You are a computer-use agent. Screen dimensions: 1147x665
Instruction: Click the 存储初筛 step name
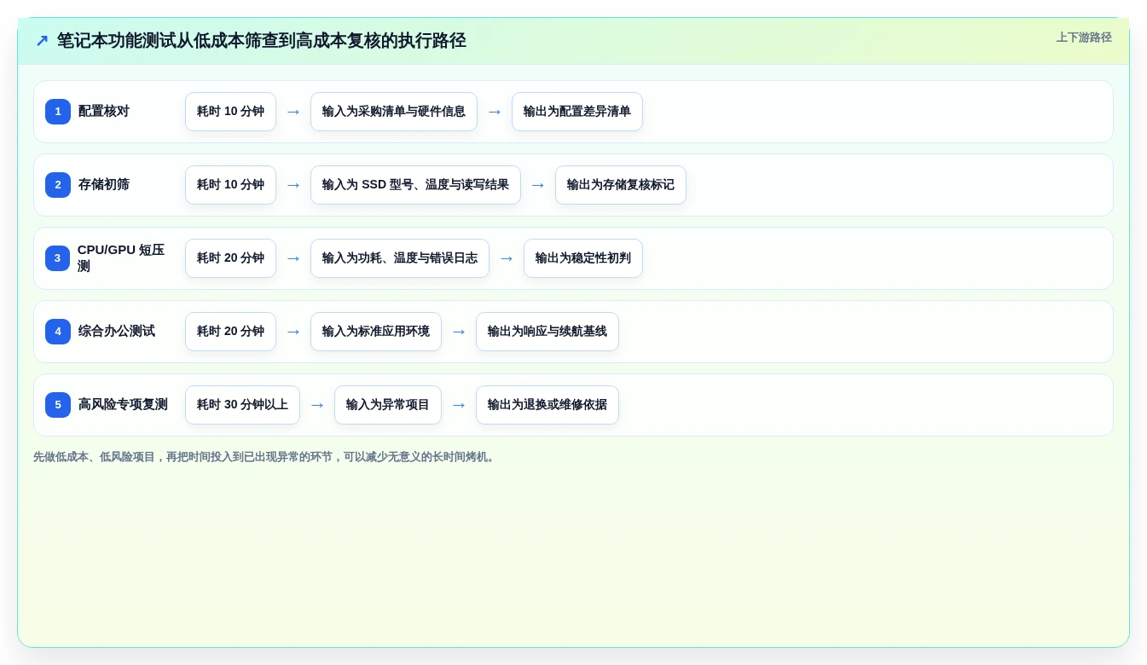(x=104, y=185)
